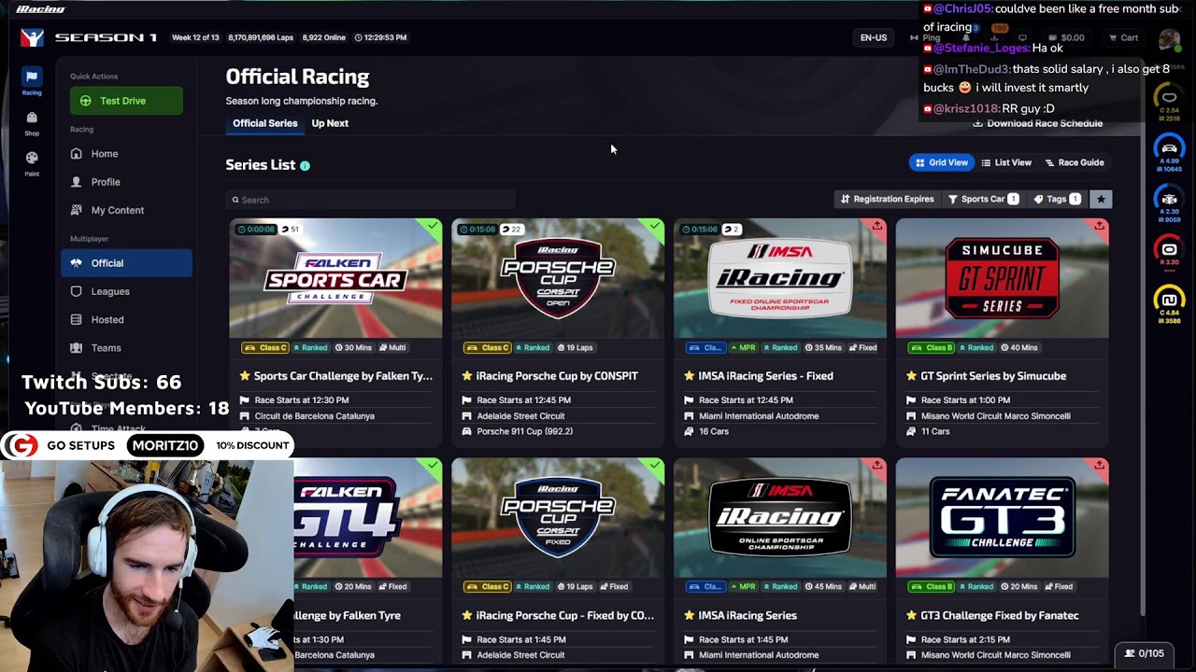Image resolution: width=1196 pixels, height=672 pixels.
Task: Open the Falken Sports Car Challenge thumbnail
Action: click(335, 278)
